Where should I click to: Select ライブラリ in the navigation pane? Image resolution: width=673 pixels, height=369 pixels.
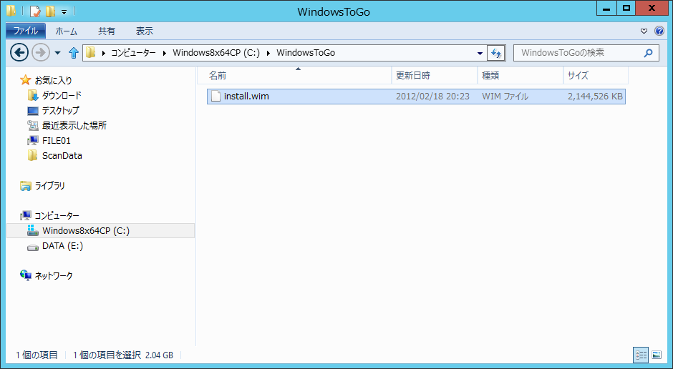pos(50,185)
